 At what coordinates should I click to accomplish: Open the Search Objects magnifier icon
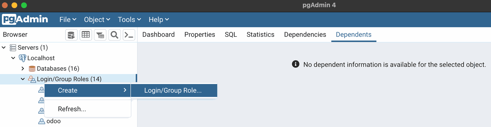point(115,35)
